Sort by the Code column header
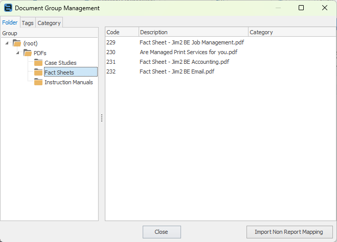Image resolution: width=337 pixels, height=242 pixels. pyautogui.click(x=122, y=32)
